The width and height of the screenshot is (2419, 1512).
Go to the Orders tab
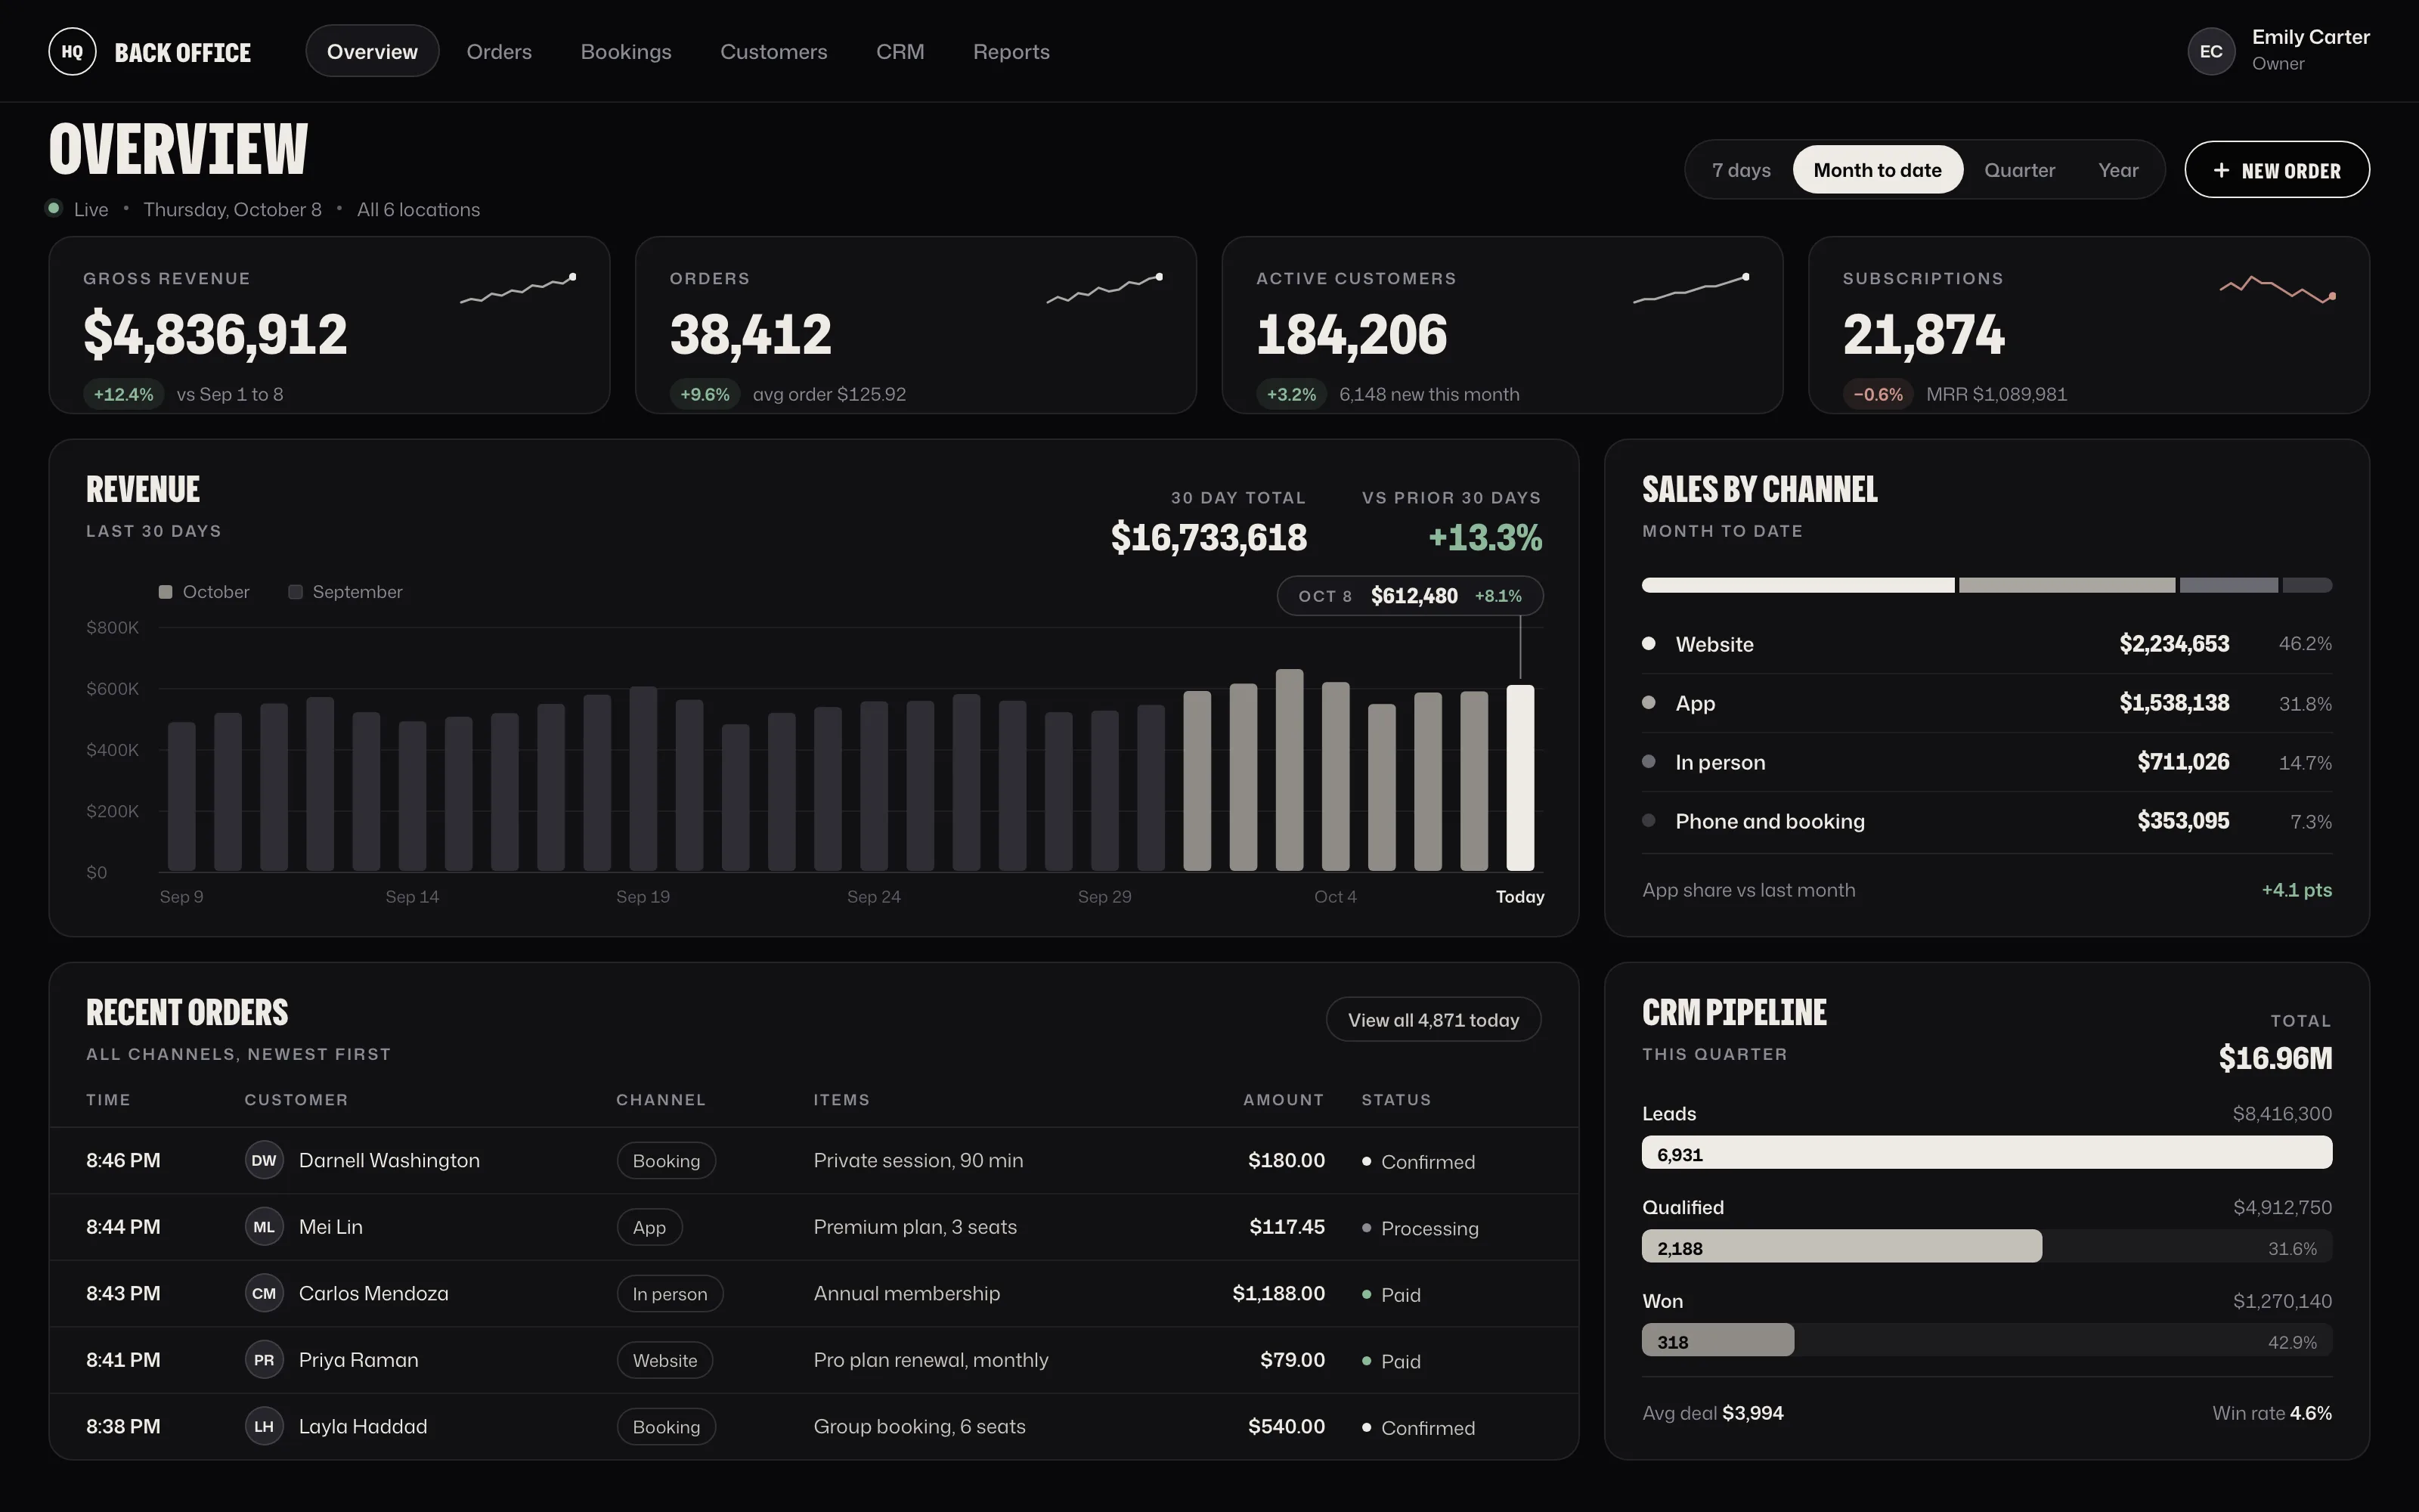pyautogui.click(x=499, y=52)
